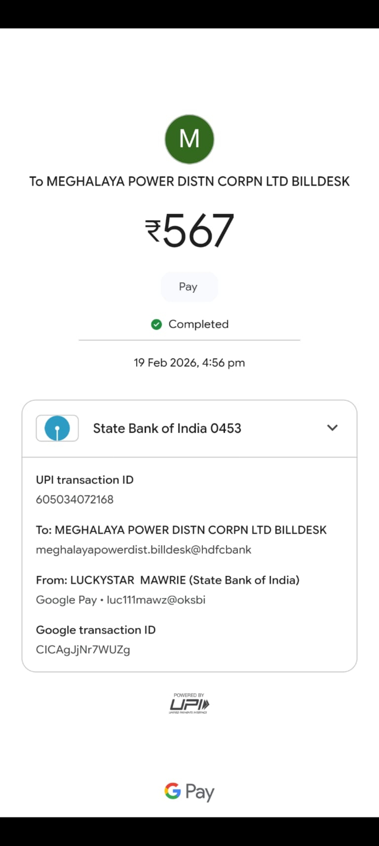The width and height of the screenshot is (379, 846).
Task: Tap the UPI transaction ID label
Action: point(85,480)
